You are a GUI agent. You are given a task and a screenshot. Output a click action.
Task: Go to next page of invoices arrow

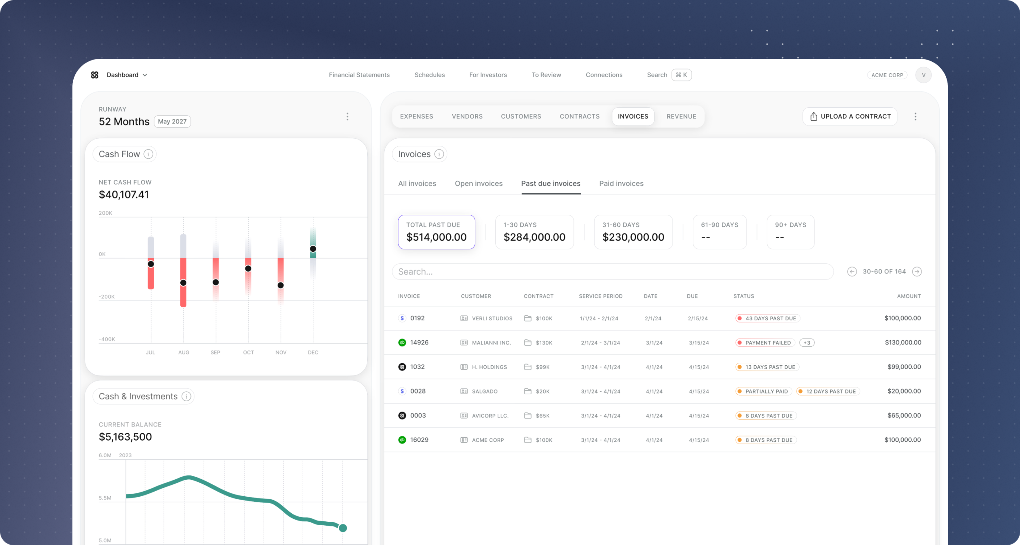[917, 272]
